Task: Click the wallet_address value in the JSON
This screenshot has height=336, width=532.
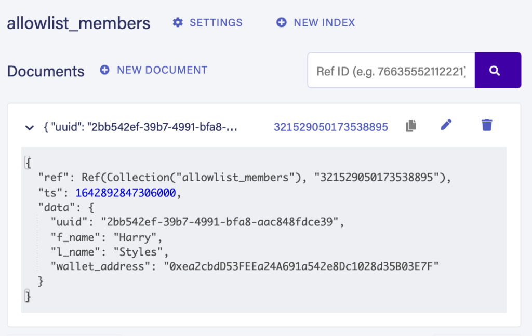Action: (x=301, y=266)
